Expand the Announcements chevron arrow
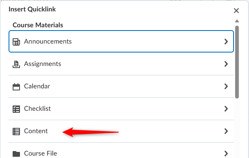 click(x=226, y=42)
